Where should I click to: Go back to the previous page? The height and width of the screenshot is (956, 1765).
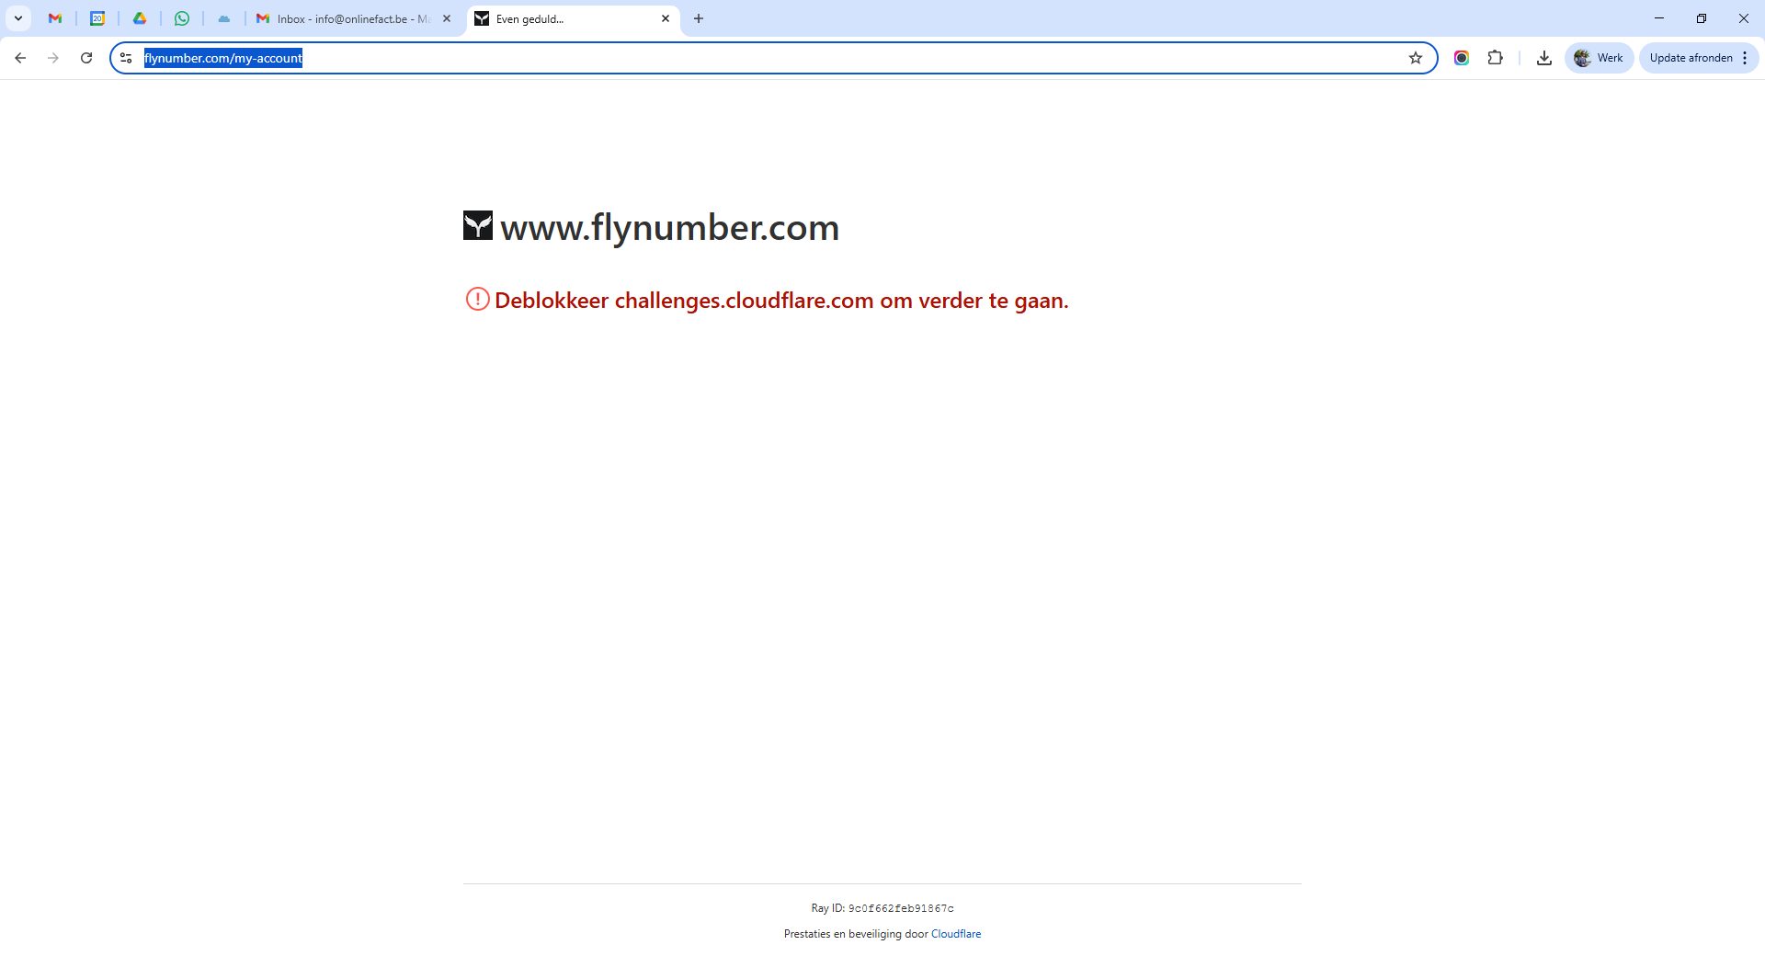click(20, 58)
